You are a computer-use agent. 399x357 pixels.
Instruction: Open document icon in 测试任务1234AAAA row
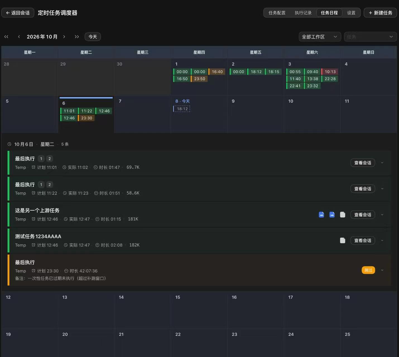point(343,240)
